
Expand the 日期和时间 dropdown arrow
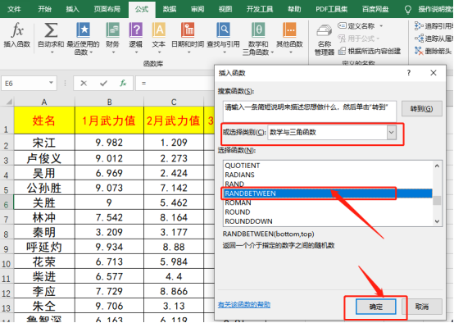click(x=188, y=52)
